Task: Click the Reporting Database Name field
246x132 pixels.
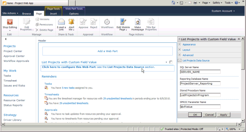Action: point(200,84)
